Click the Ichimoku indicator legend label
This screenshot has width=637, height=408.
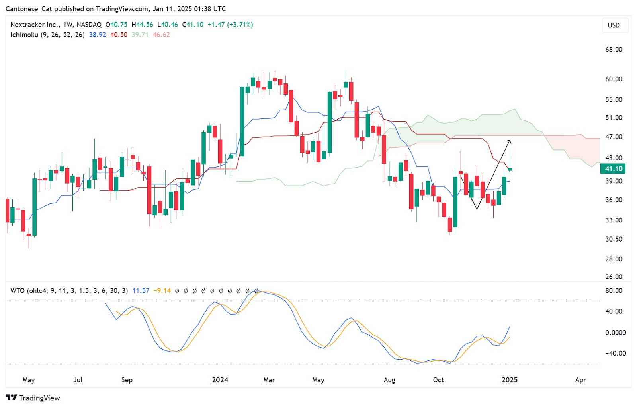point(47,35)
